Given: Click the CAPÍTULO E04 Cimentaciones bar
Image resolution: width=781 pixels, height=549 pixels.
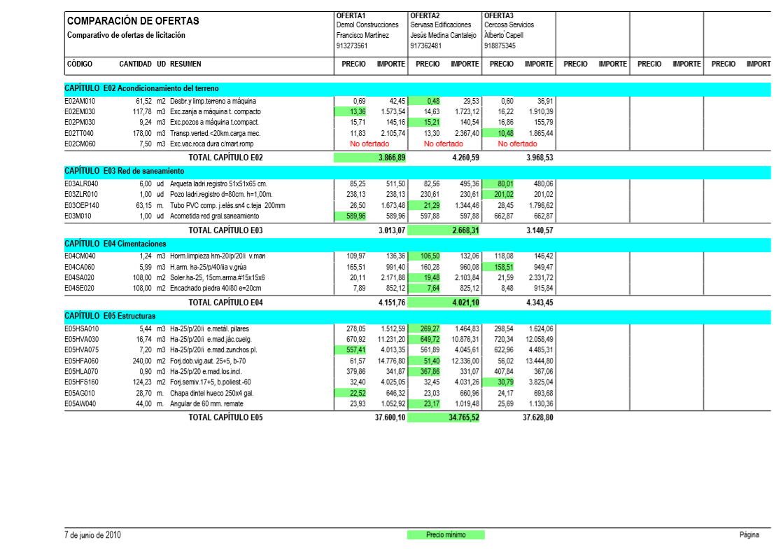Looking at the screenshot, I should pyautogui.click(x=115, y=244).
